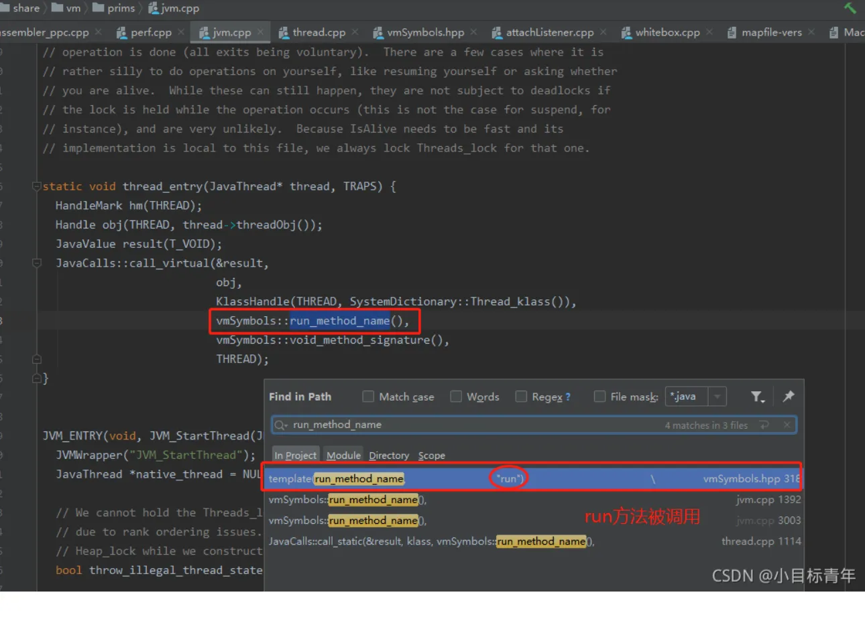The height and width of the screenshot is (619, 865).
Task: Click the prims breadcrumb folder
Action: click(x=114, y=8)
